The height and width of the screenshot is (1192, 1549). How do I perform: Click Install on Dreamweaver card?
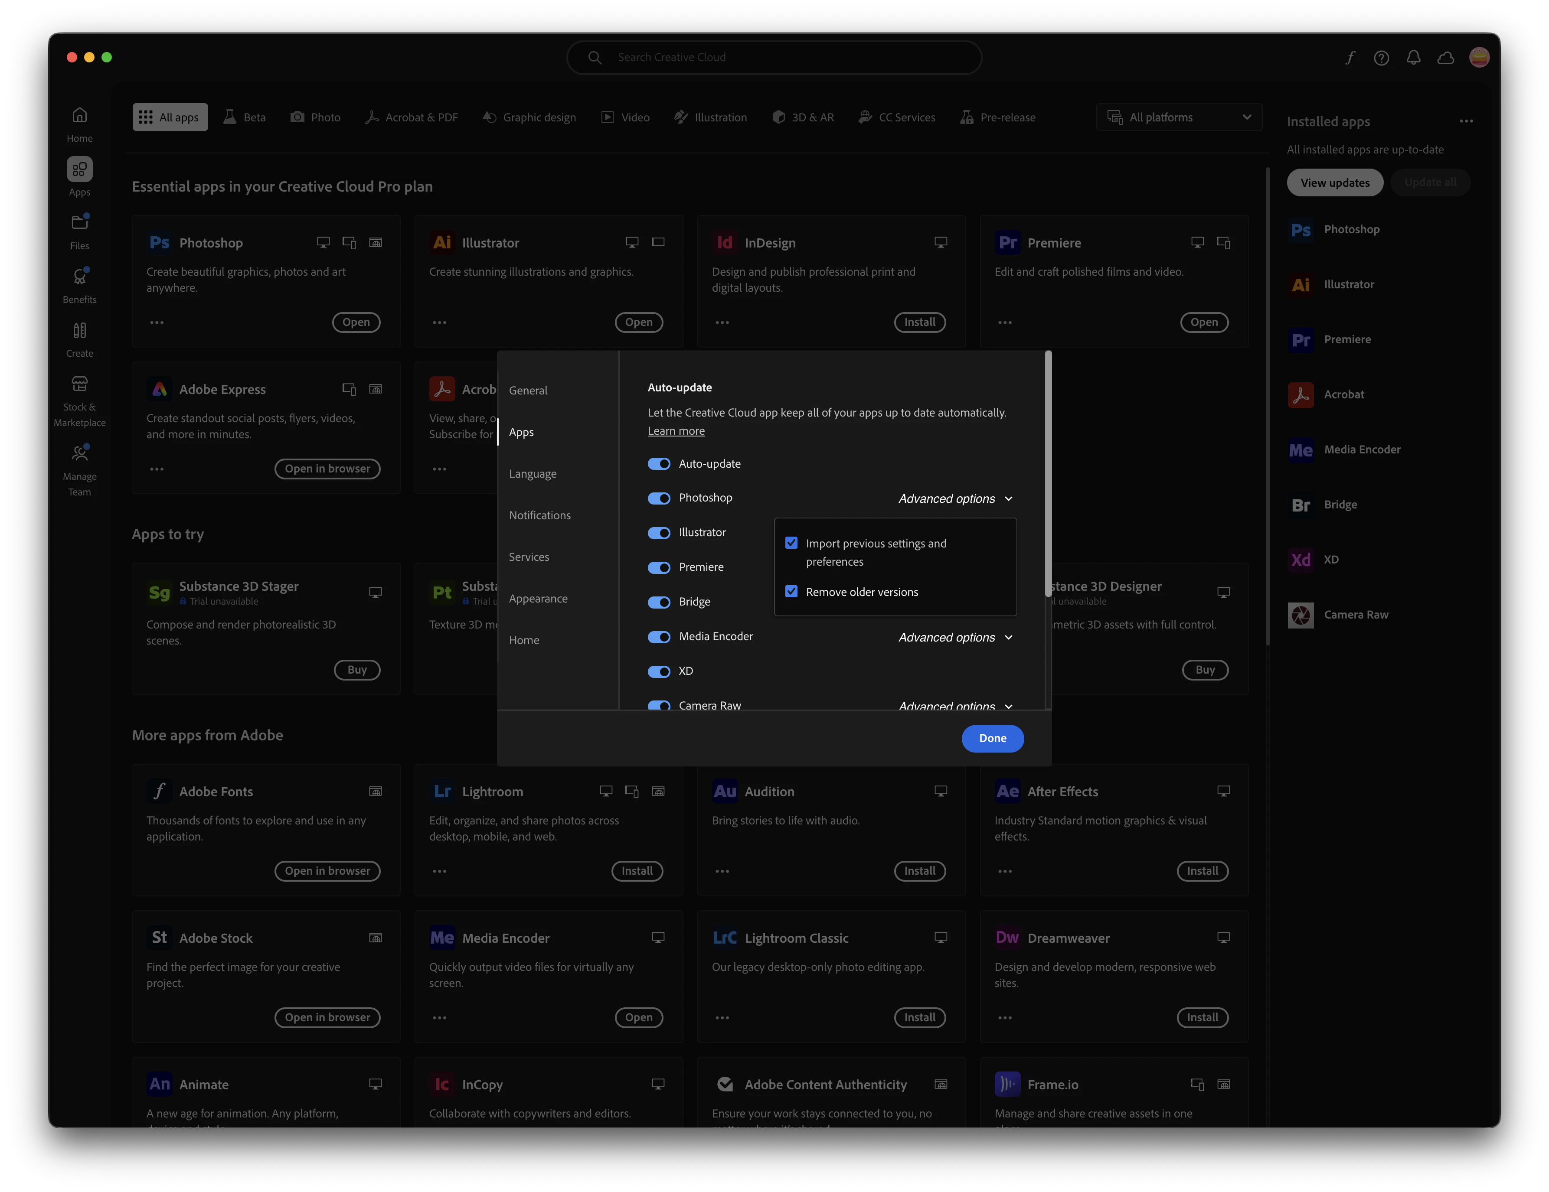point(1202,1018)
